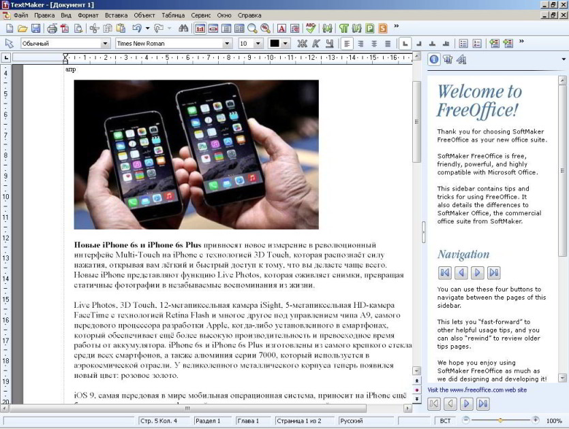Expand the undo history dropdown arrow
The image size is (569, 429).
[x=147, y=29]
